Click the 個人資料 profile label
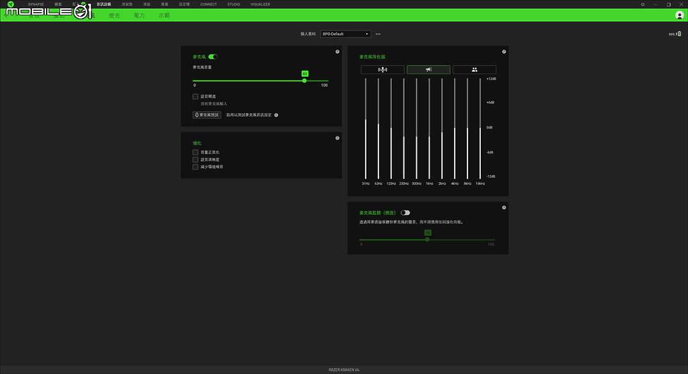Image resolution: width=688 pixels, height=374 pixels. [x=308, y=34]
